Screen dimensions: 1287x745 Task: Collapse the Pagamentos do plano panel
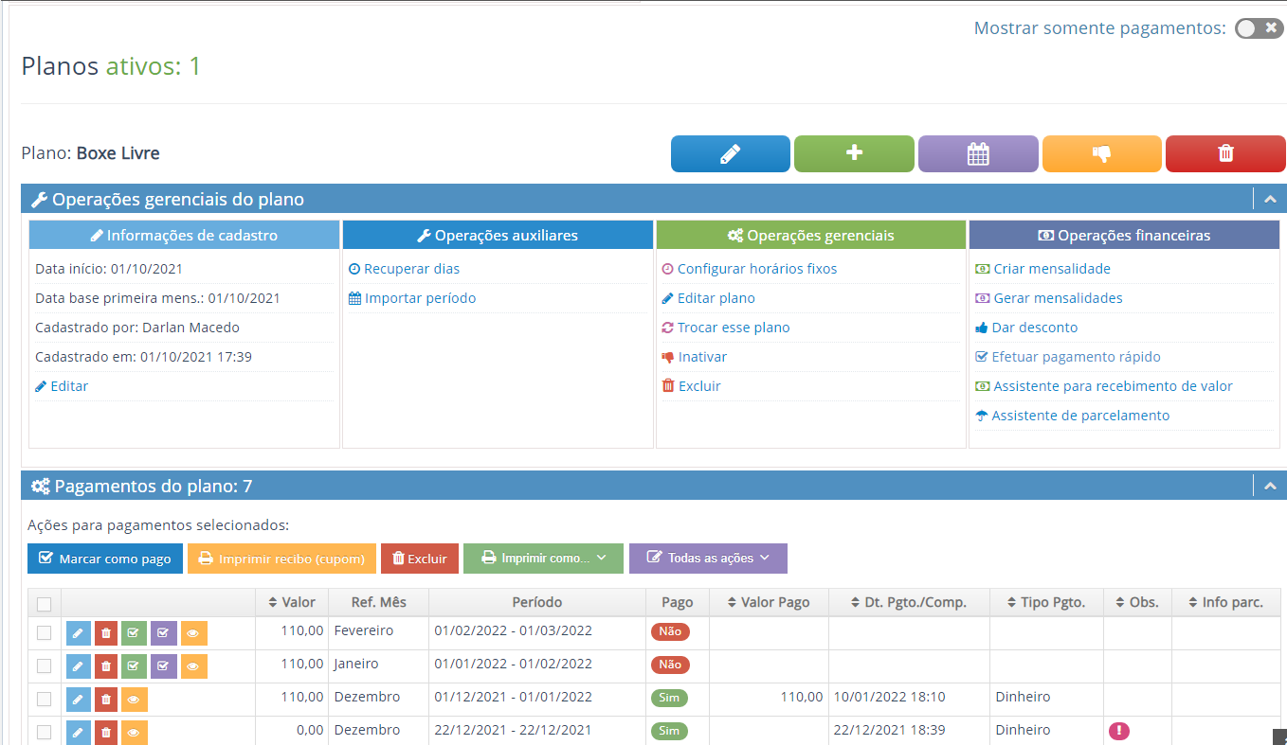pos(1270,487)
